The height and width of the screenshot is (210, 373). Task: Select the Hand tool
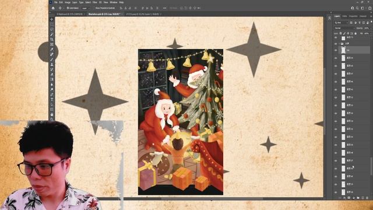(52, 114)
